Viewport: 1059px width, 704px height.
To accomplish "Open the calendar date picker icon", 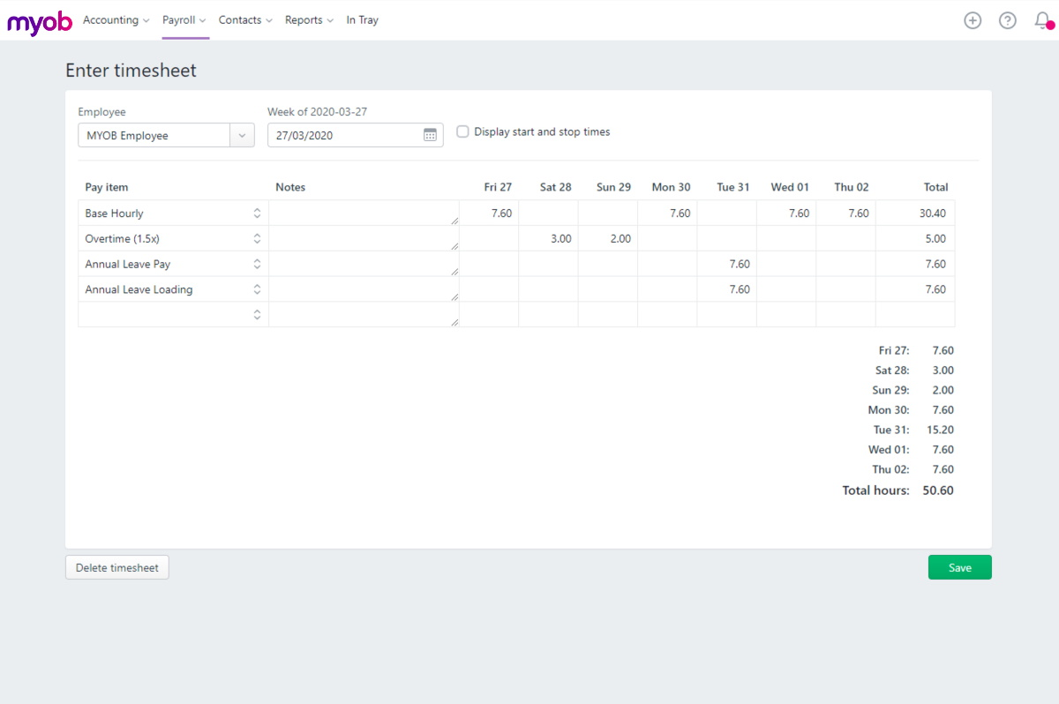I will pyautogui.click(x=430, y=135).
